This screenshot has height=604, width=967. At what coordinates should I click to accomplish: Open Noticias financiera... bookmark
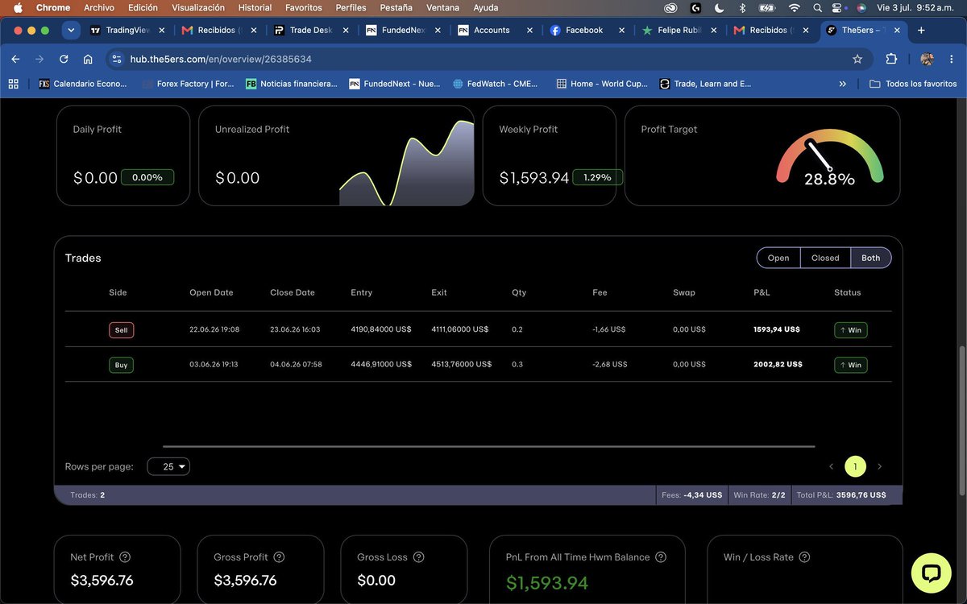[x=292, y=83]
